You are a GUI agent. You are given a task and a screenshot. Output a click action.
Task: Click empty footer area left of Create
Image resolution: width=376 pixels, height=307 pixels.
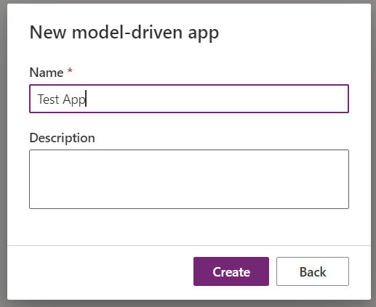pos(100,272)
